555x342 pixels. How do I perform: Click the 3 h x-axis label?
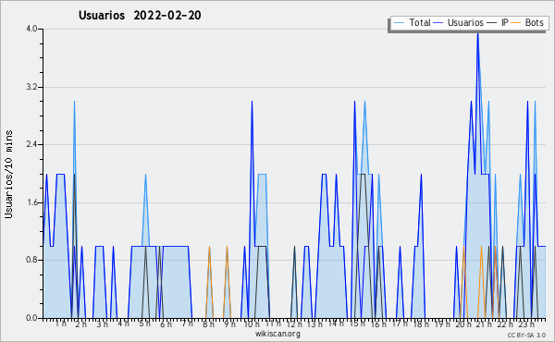coord(102,324)
